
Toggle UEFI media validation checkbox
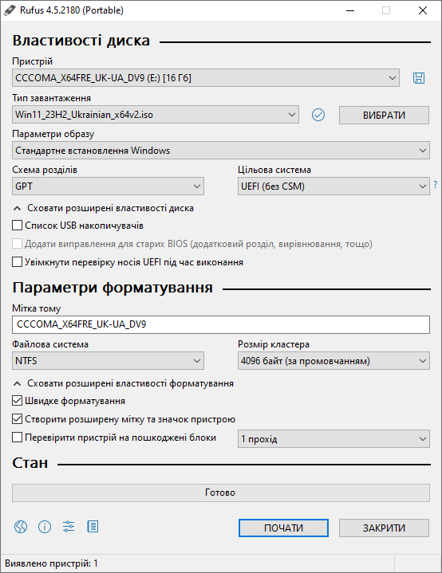18,262
